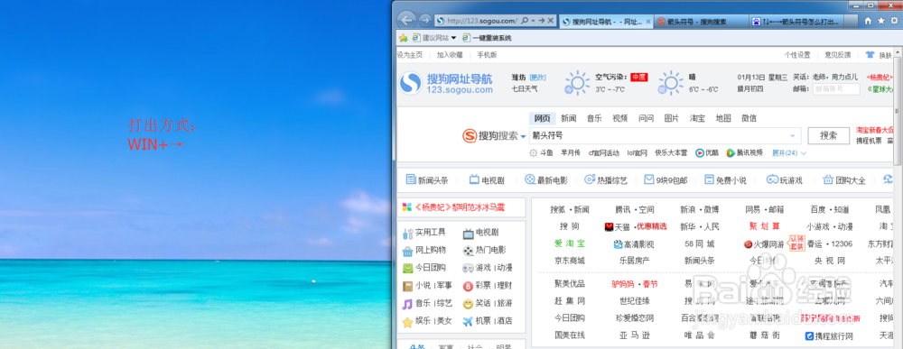This screenshot has width=903, height=349.
Task: Select the 音乐 search category tab
Action: [x=594, y=118]
